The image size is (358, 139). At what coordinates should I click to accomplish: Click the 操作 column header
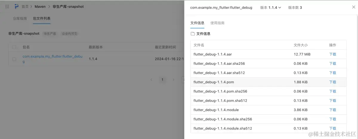[x=333, y=45]
